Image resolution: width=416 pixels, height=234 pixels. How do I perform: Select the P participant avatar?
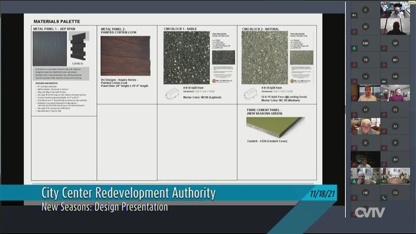395,142
